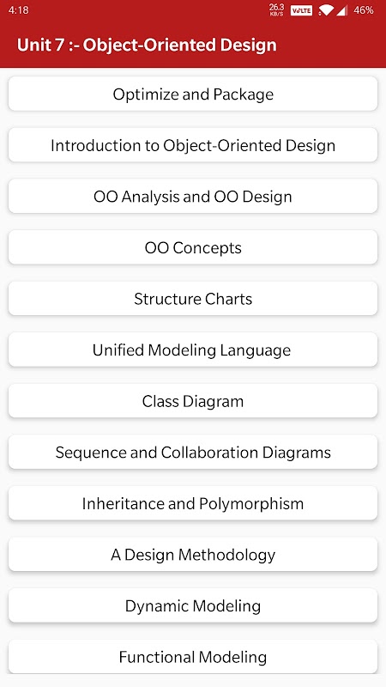Open the Functional Modeling topic
Screen dimensions: 386x687
click(x=193, y=657)
